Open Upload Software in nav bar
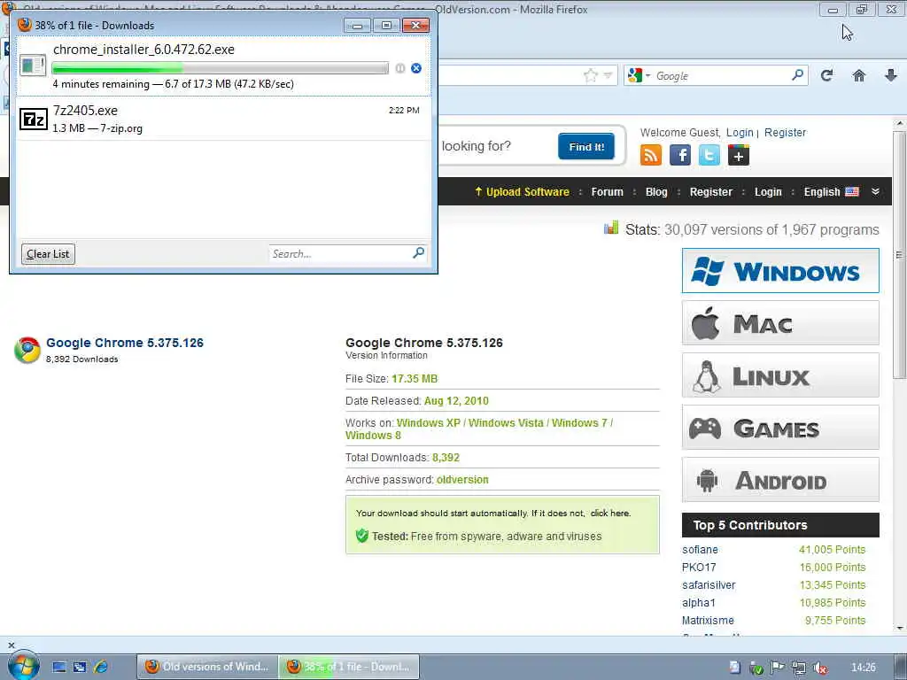907x680 pixels. click(x=522, y=192)
